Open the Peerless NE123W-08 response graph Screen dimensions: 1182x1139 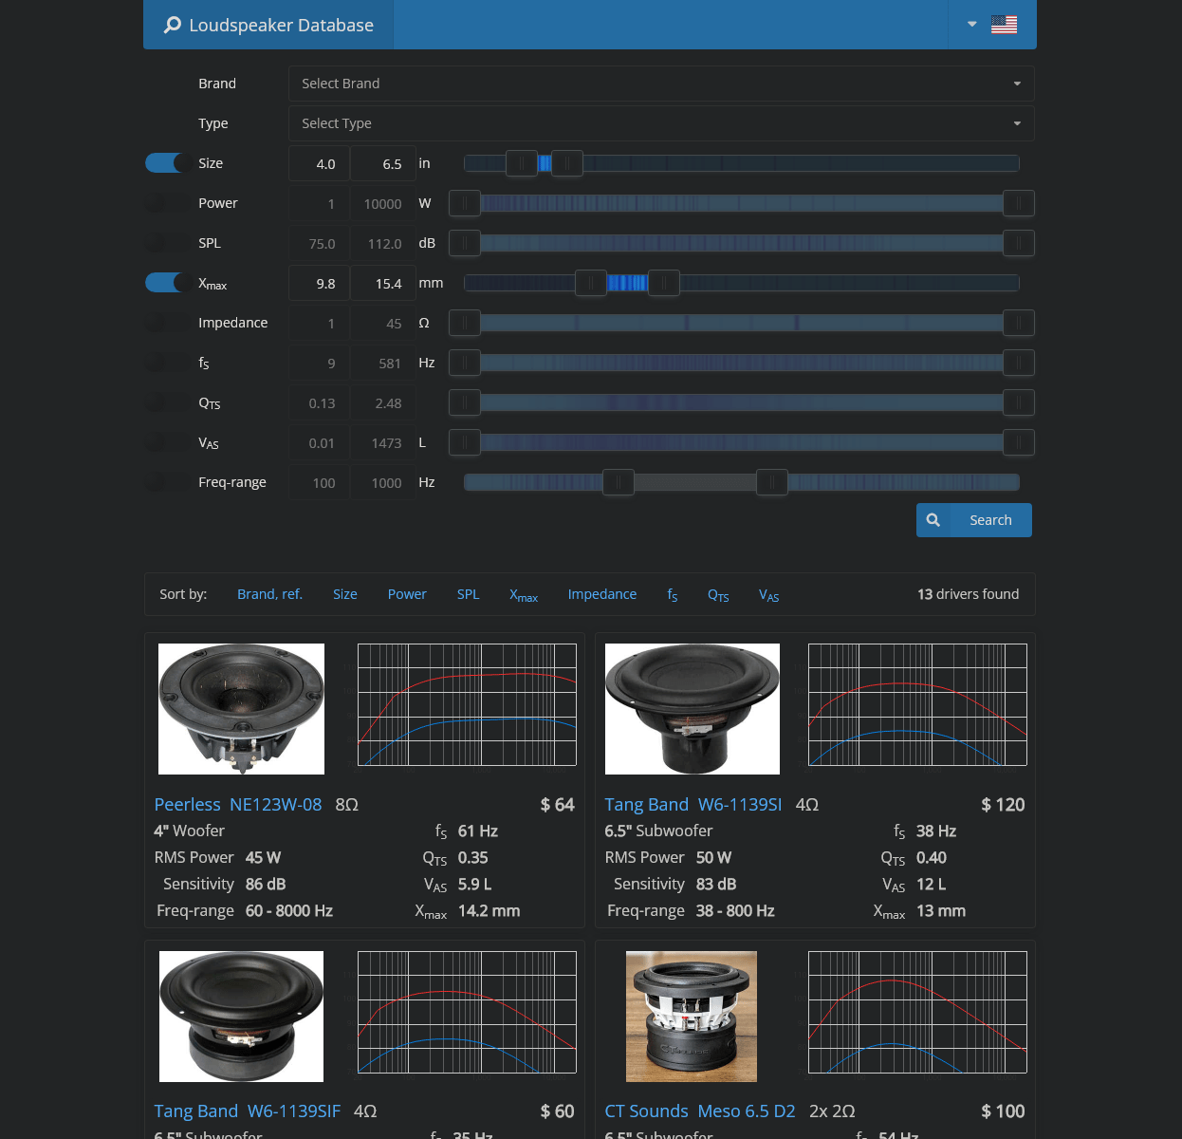click(x=467, y=704)
